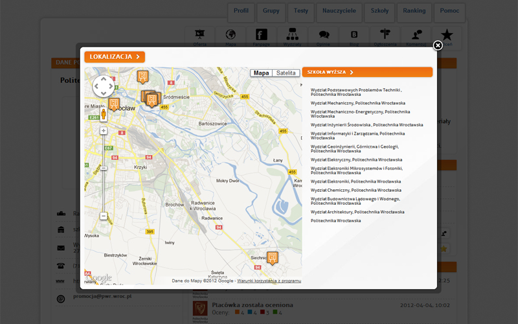Click the envelope icon in contact list

(61, 248)
